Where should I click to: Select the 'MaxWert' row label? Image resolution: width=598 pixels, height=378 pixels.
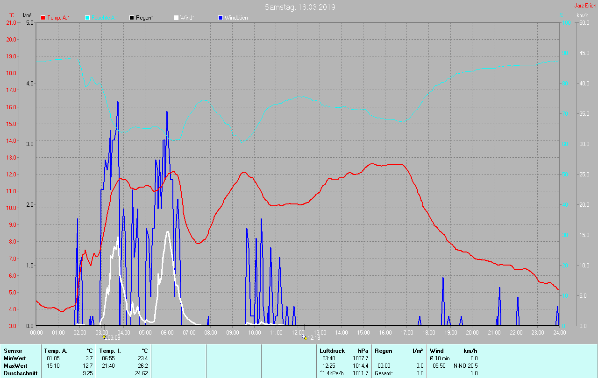point(15,365)
